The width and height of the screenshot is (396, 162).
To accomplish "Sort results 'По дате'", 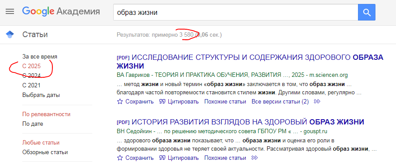I will pos(33,124).
